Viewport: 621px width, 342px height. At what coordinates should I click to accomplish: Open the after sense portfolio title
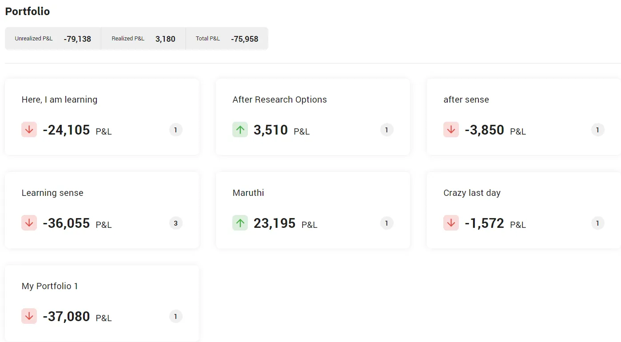tap(466, 99)
